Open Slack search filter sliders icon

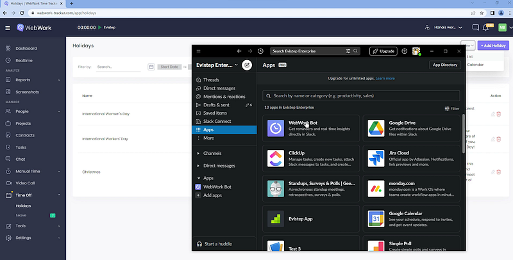(348, 51)
